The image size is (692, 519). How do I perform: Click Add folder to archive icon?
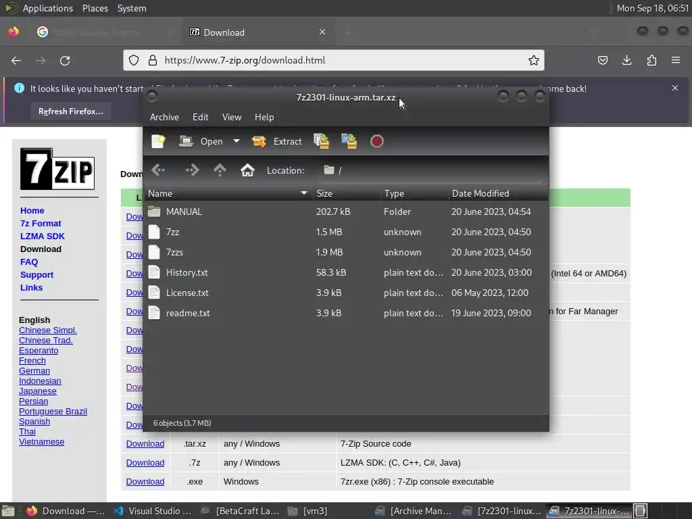click(349, 141)
